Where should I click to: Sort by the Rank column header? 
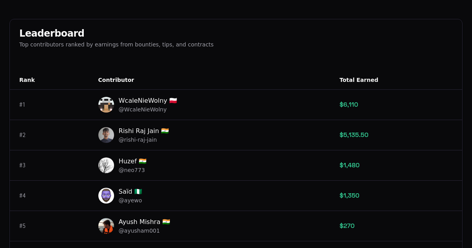[27, 80]
